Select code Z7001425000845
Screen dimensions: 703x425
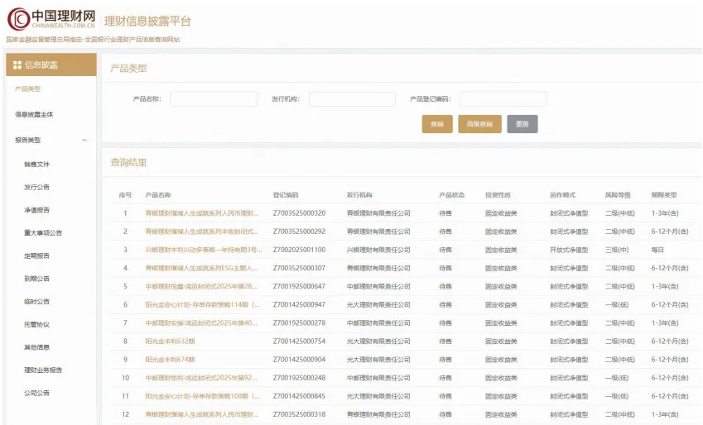tap(299, 396)
